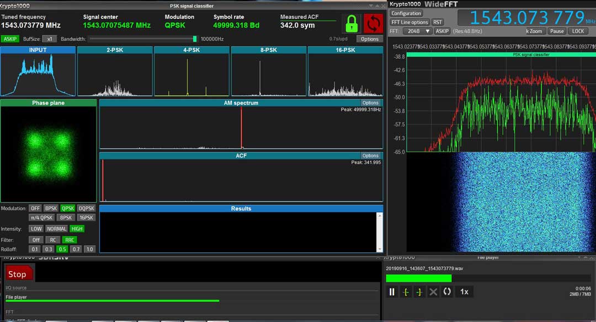Viewport: 596px width, 322px height.
Task: Select OQPSK modulation
Action: [x=86, y=208]
